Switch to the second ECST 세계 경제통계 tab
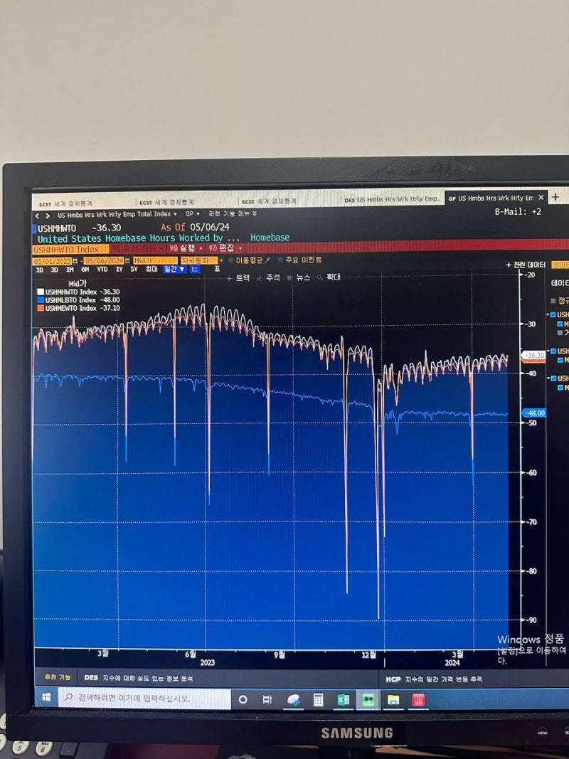This screenshot has height=759, width=569. tap(187, 202)
